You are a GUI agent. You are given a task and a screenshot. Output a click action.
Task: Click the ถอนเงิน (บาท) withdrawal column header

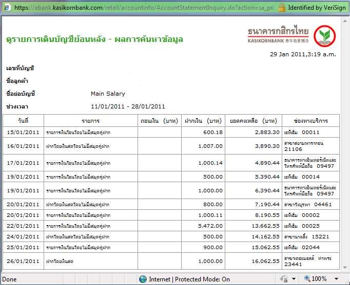click(159, 121)
